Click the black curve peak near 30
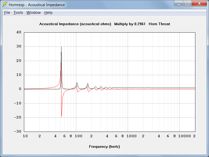The height and width of the screenshot is (157, 209). [61, 47]
